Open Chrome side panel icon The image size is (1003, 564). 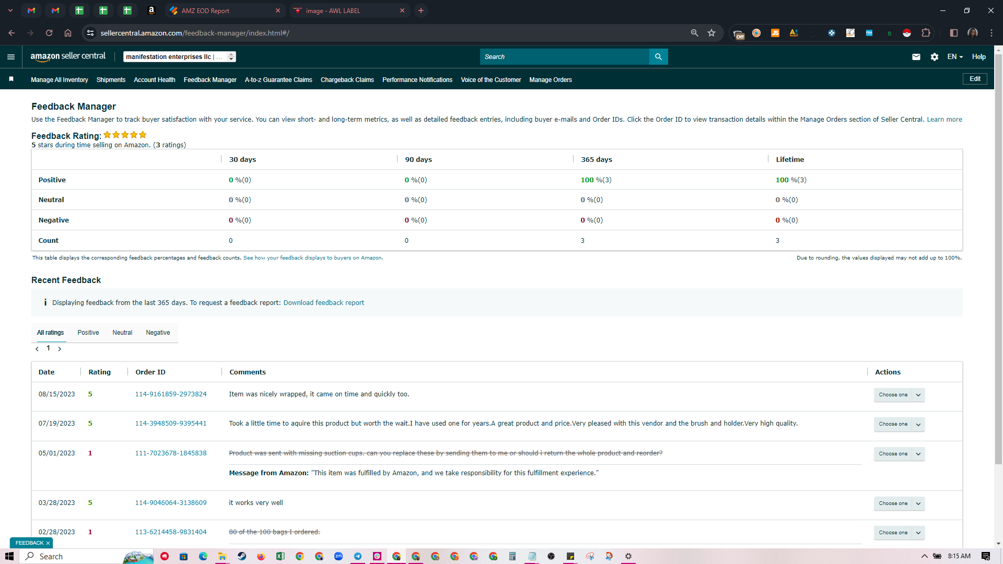click(954, 33)
